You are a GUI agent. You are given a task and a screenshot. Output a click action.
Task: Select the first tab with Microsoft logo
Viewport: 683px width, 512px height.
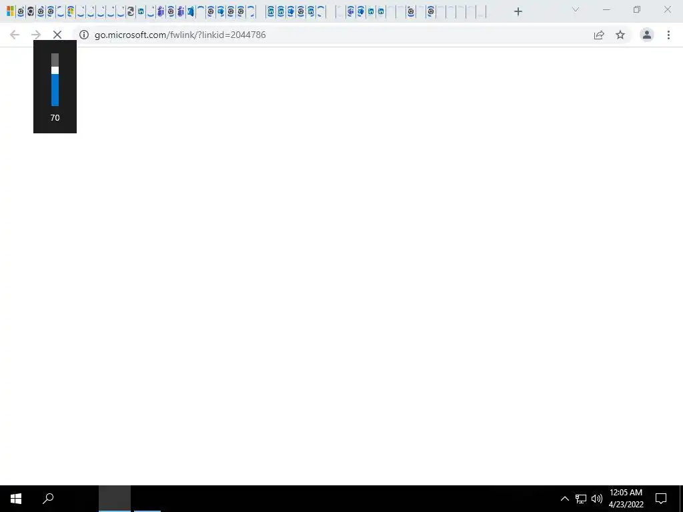[x=11, y=11]
